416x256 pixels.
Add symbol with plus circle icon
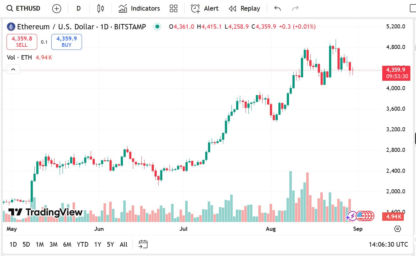pyautogui.click(x=57, y=8)
